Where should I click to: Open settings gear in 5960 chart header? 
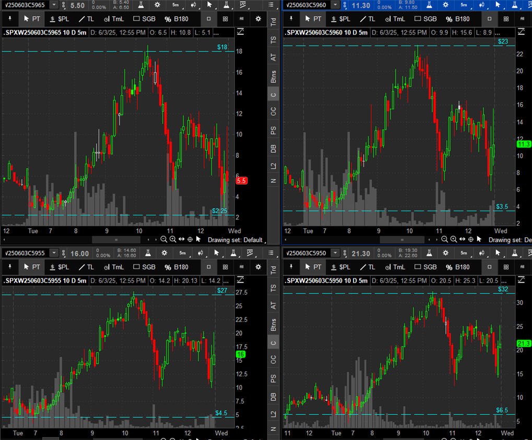(446, 5)
